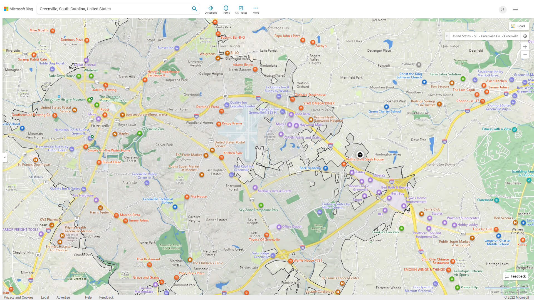
Task: Zoom out using the minus icon
Action: point(525,55)
